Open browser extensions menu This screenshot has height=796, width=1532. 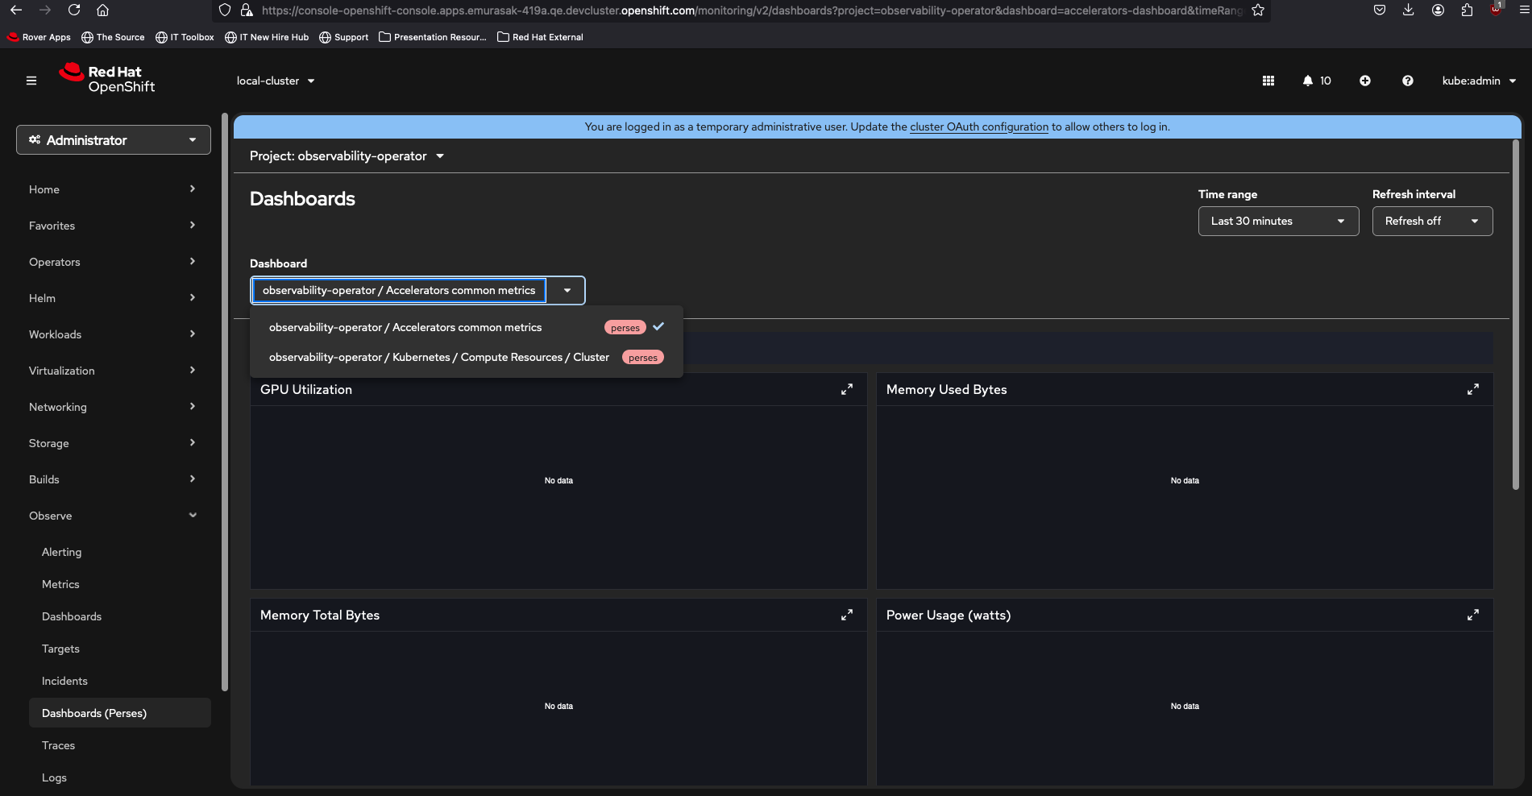pos(1467,10)
